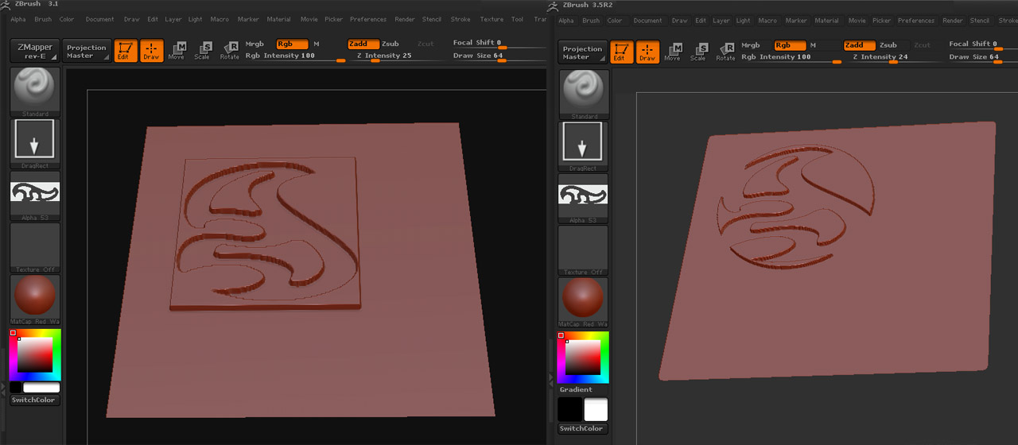The image size is (1018, 445).
Task: Activate Rotate tool in ZBrush 3.5R2 window
Action: point(725,52)
